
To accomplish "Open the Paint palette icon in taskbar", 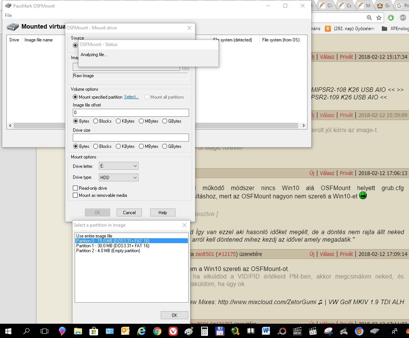I will 189,331.
